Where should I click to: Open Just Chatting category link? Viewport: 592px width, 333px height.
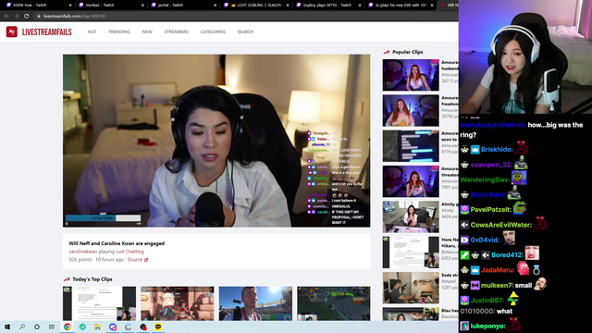129,252
